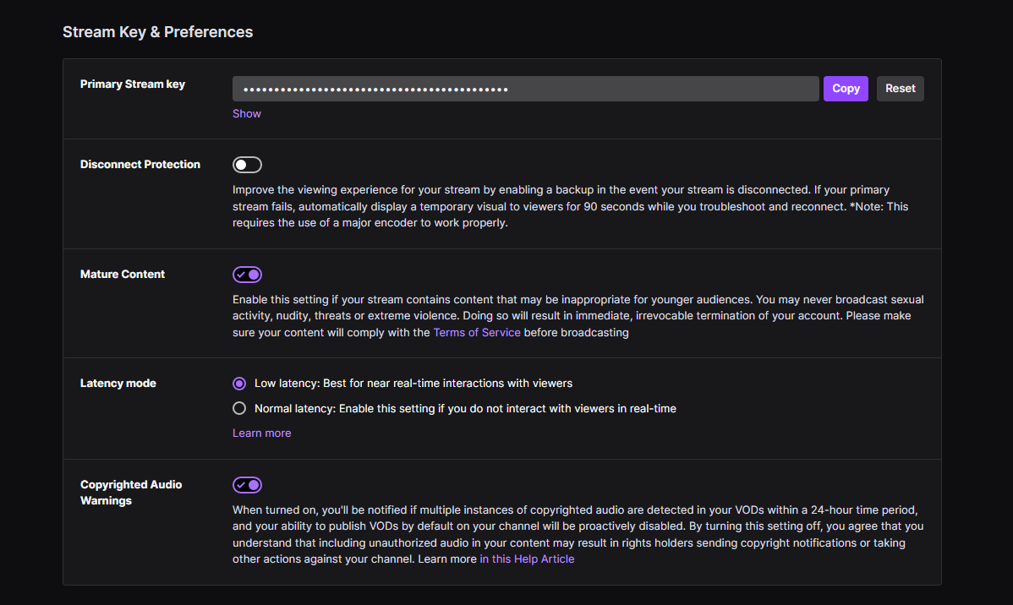Click the Disconnect Protection label
This screenshot has height=605, width=1013.
(140, 165)
